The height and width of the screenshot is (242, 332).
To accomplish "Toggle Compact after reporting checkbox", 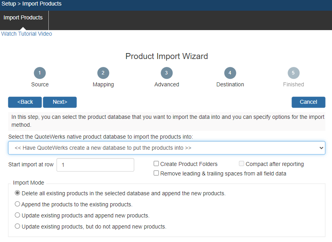I will [x=242, y=164].
